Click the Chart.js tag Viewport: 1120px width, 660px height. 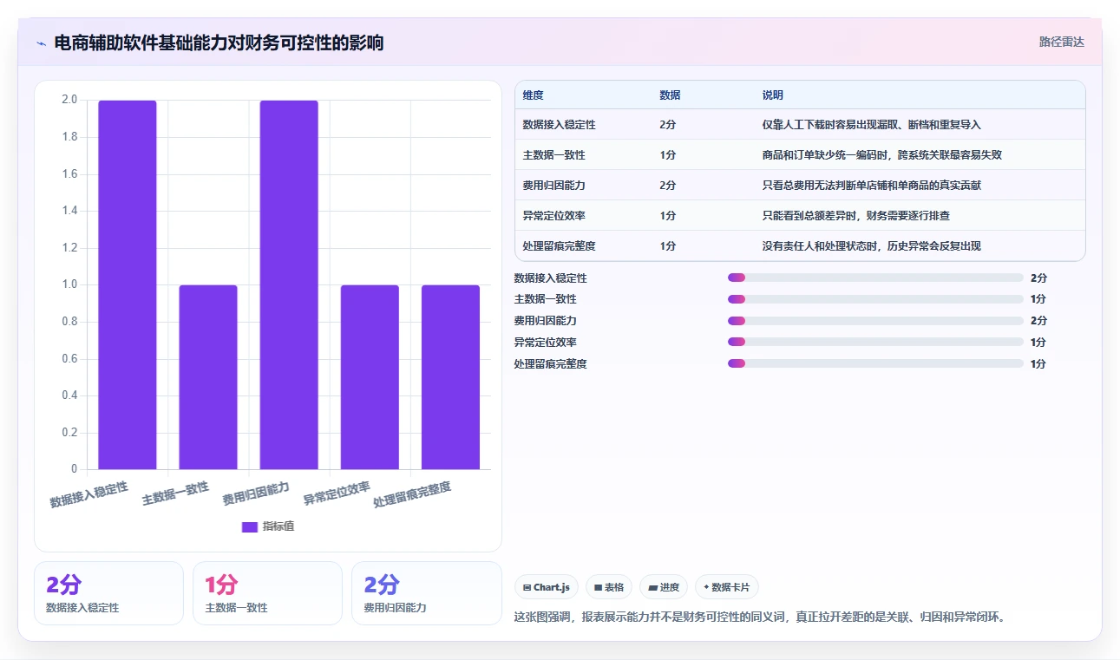pyautogui.click(x=547, y=587)
